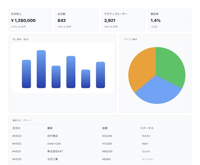The height and width of the screenshot is (165, 200).
Task: Click the third bar in the sales chart
Action: pos(56,77)
